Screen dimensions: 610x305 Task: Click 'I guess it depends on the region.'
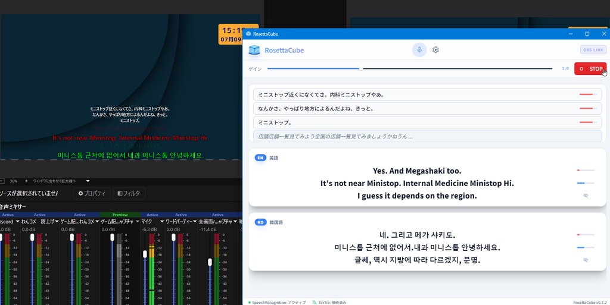pos(417,196)
